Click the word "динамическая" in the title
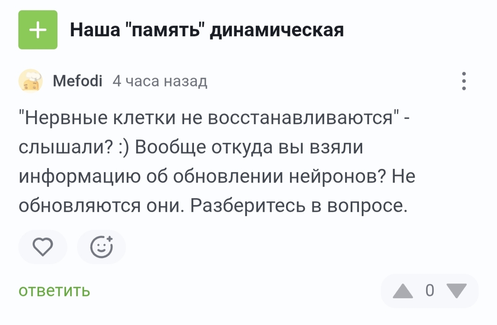This screenshot has height=325, width=497. click(277, 30)
